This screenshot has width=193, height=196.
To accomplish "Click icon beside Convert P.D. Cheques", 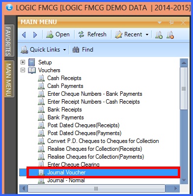I will tap(41, 141).
